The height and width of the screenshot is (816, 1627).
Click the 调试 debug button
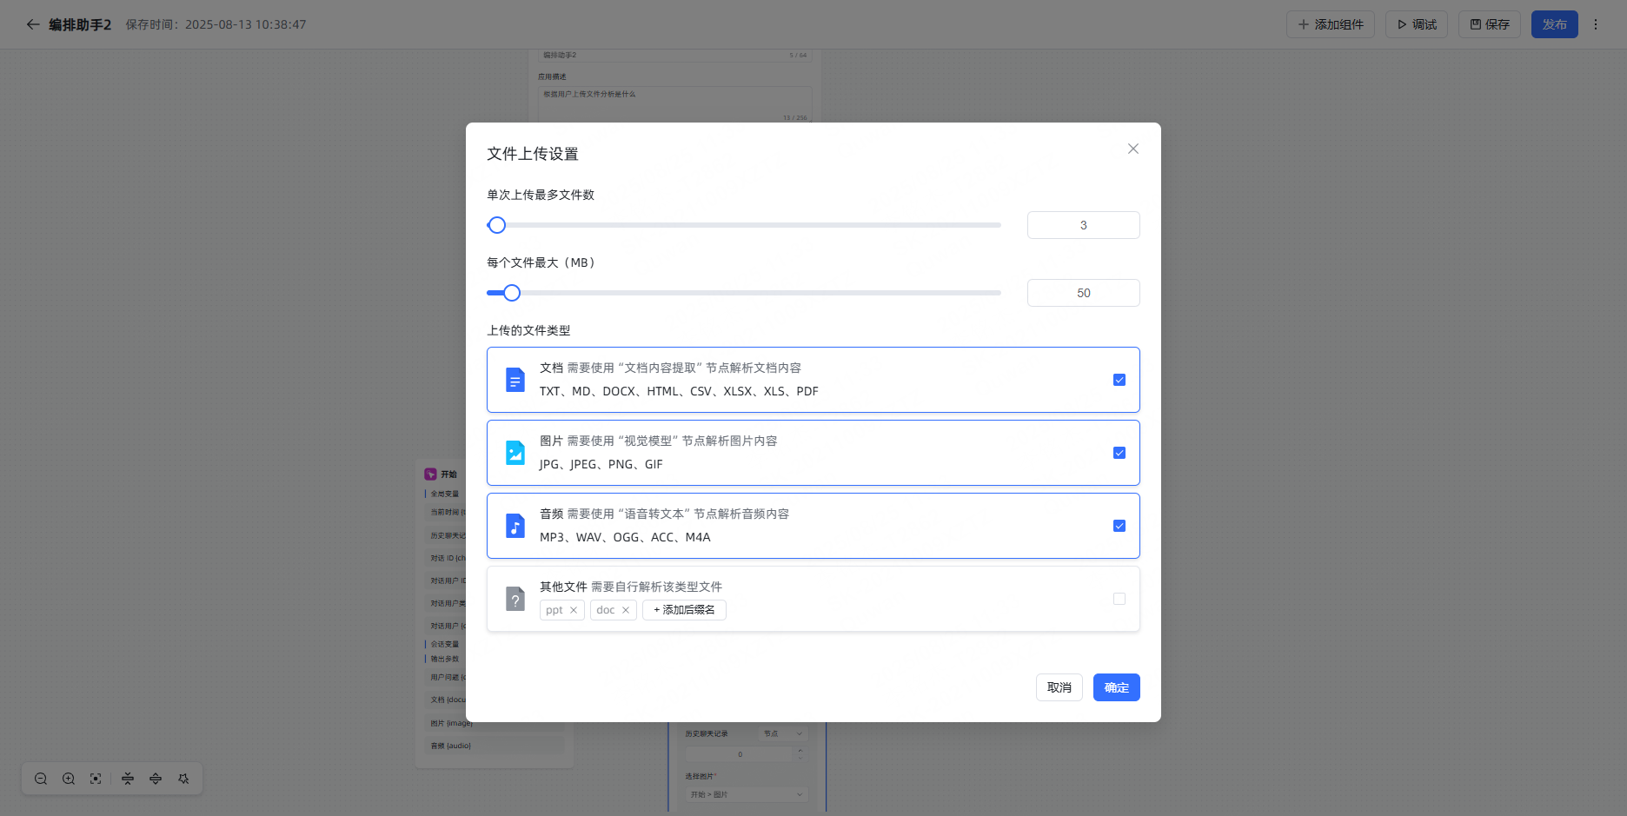(1417, 24)
